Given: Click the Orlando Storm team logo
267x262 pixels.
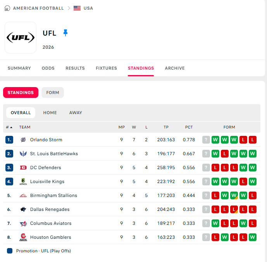Looking at the screenshot, I should 23,140.
